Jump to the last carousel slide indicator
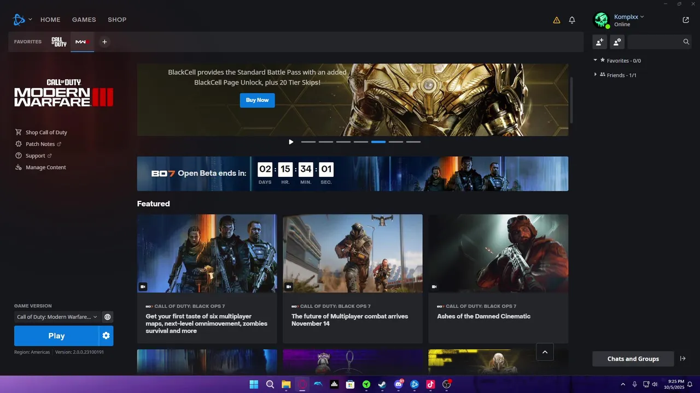The height and width of the screenshot is (393, 700). (413, 142)
